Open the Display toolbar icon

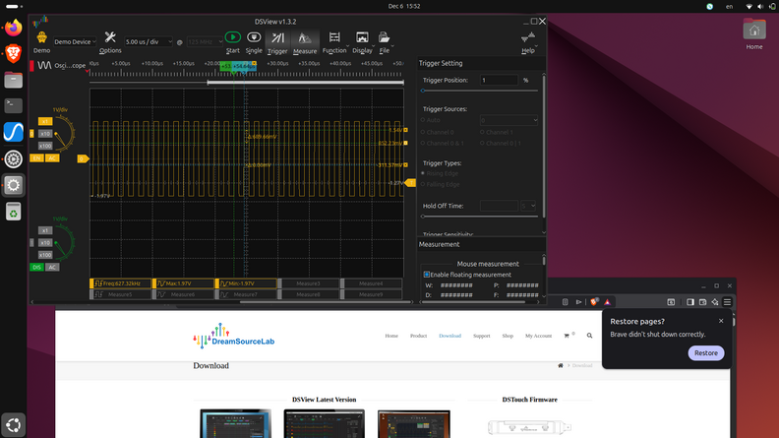(362, 37)
